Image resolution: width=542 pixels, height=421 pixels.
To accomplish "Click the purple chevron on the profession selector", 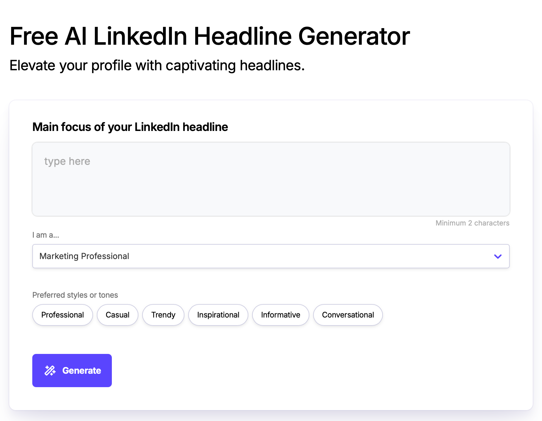I will [497, 256].
